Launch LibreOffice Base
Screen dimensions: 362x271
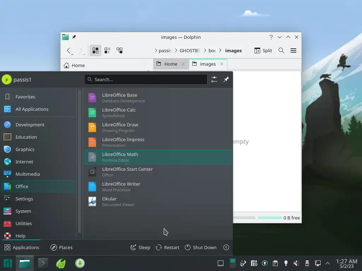click(158, 98)
